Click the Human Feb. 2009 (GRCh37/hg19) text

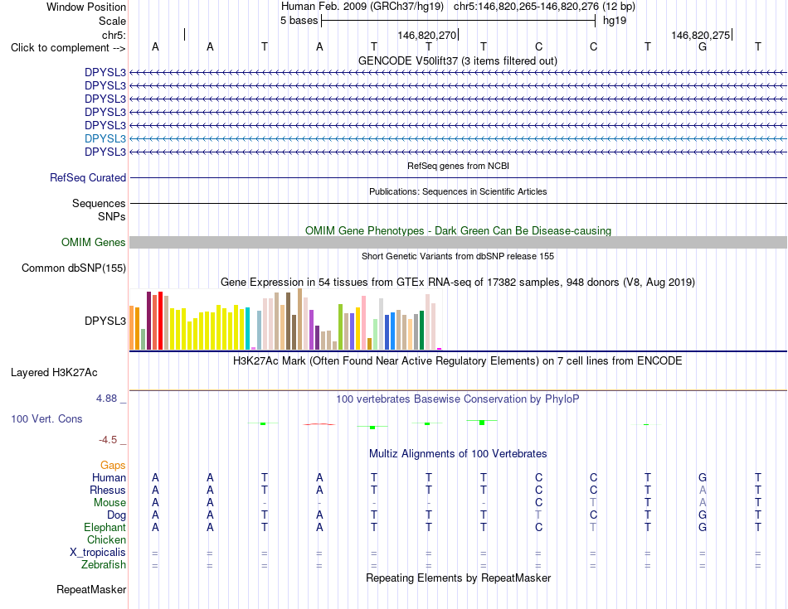[x=362, y=7]
